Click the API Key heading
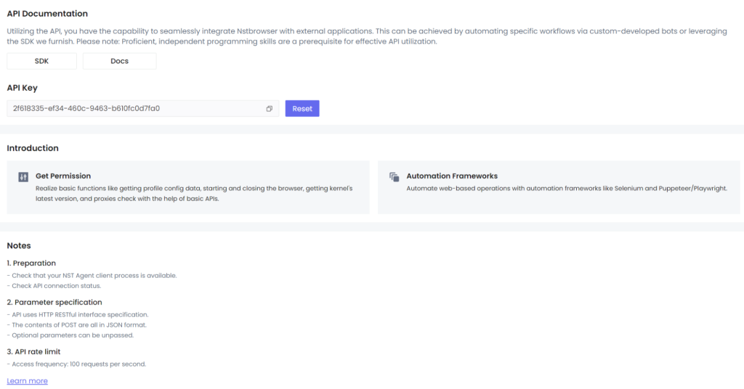Image resolution: width=744 pixels, height=389 pixels. pos(22,88)
